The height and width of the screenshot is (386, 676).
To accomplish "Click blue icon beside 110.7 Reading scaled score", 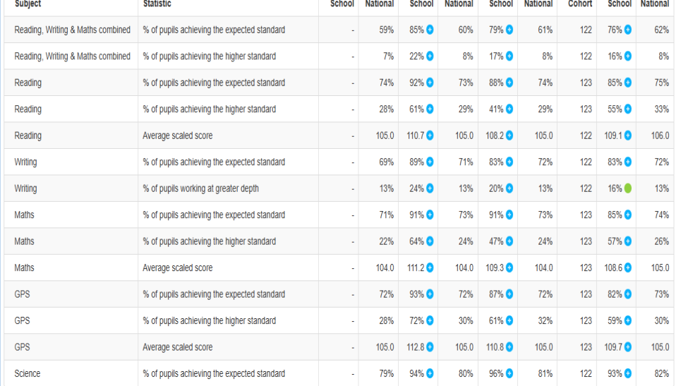I will [x=430, y=135].
